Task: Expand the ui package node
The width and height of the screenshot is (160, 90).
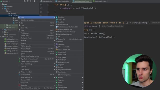Action: tap(11, 18)
